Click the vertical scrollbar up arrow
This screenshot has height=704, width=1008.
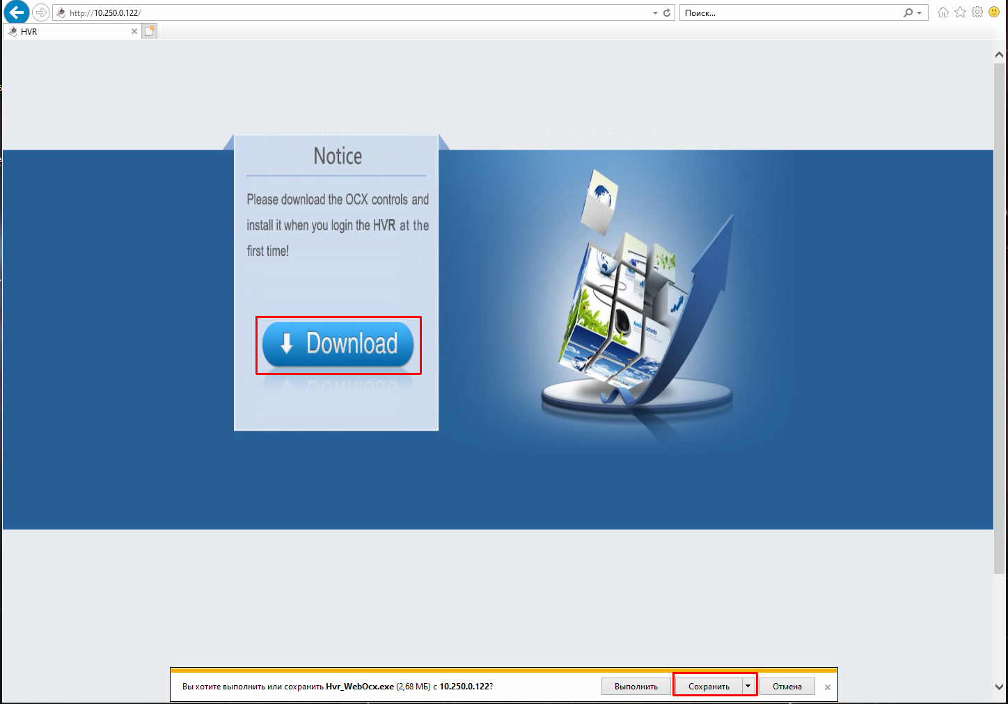tap(1000, 54)
